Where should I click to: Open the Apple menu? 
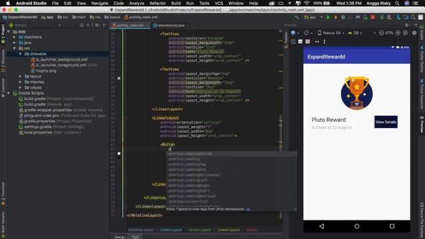click(x=8, y=3)
